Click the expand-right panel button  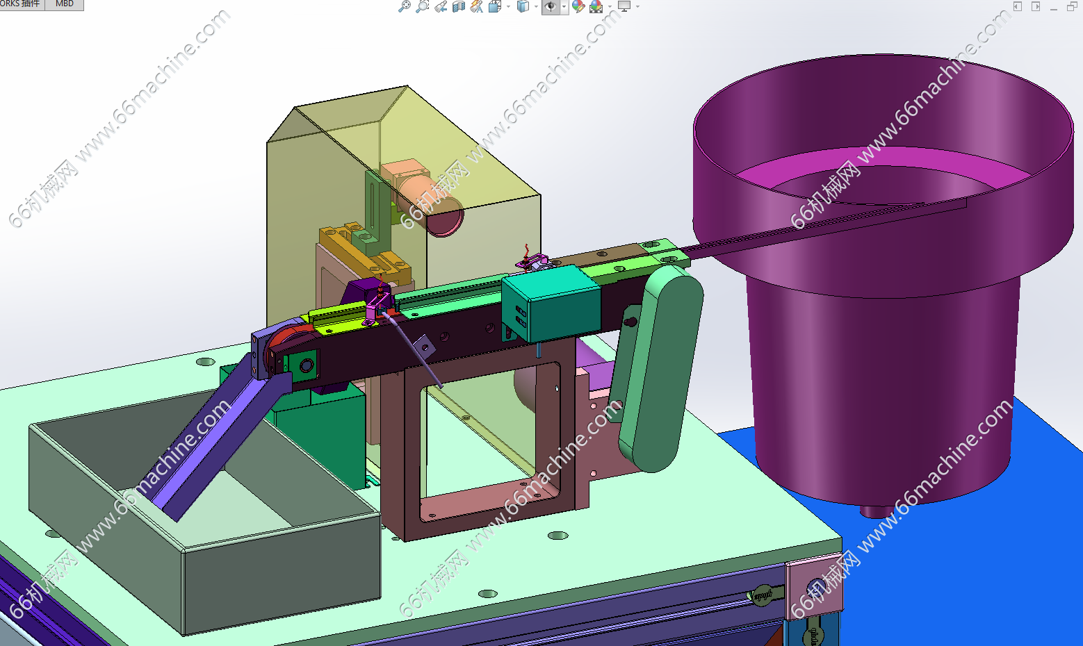tap(1036, 6)
